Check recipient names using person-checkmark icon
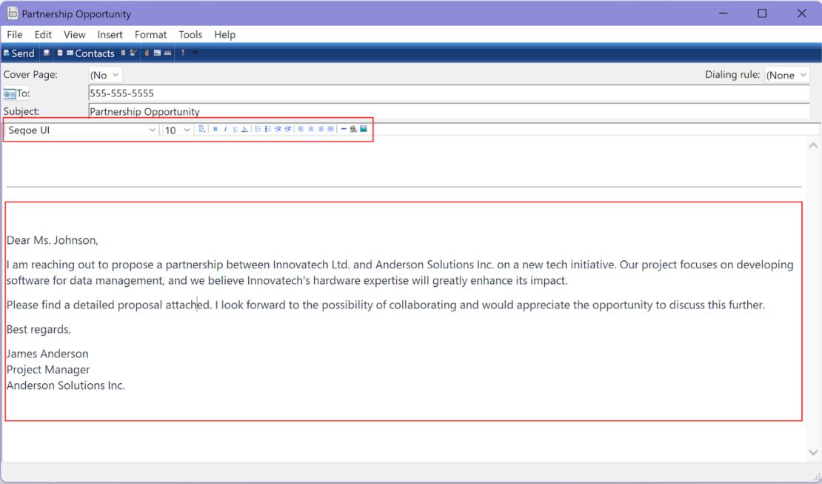 [133, 53]
